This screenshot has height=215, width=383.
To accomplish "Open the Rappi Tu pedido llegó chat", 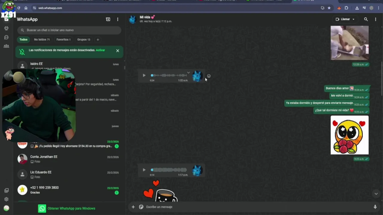I will pos(69,144).
